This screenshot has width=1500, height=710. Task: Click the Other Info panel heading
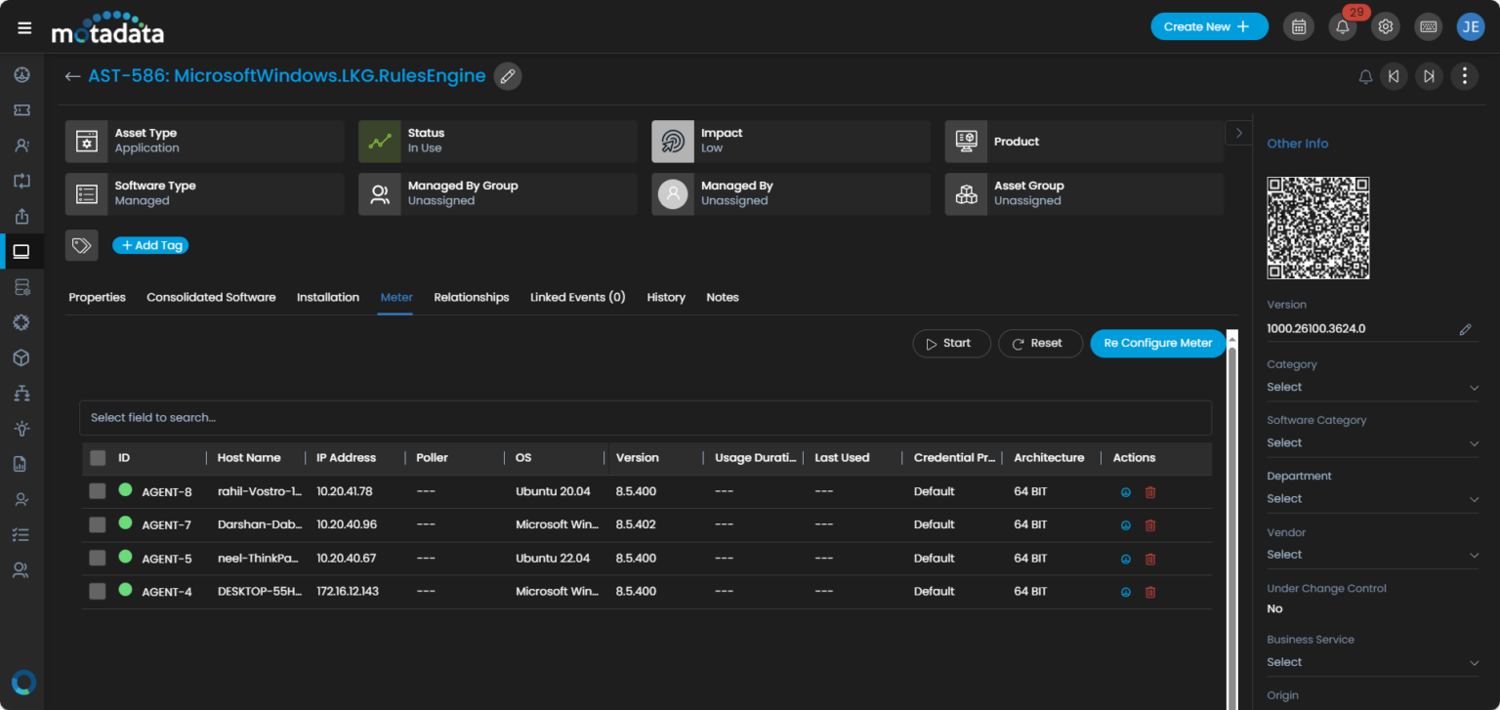coord(1297,144)
